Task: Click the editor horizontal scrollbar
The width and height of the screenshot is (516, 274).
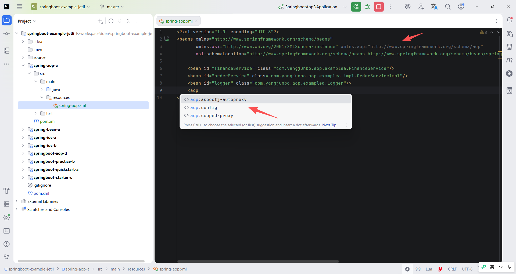Action: click(258, 261)
